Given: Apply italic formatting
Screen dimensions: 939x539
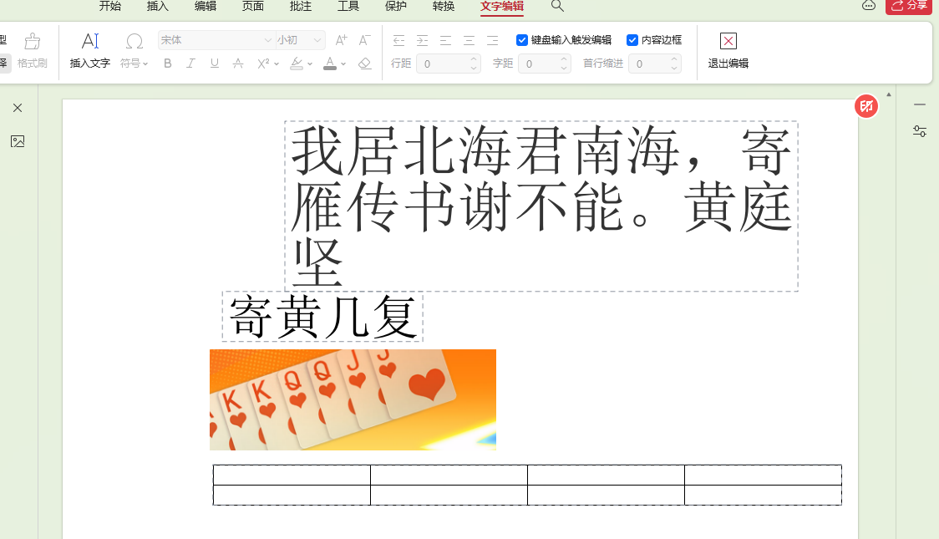Looking at the screenshot, I should point(190,64).
